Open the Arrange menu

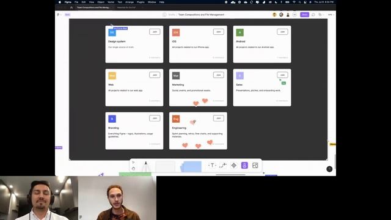(130, 2)
